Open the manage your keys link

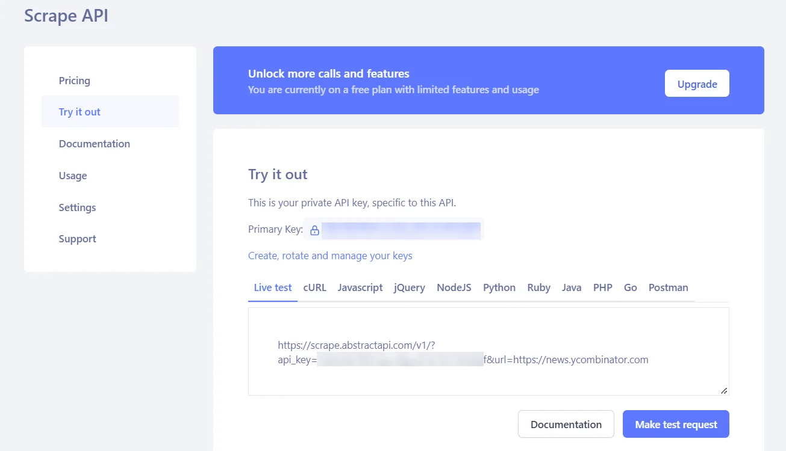tap(330, 256)
